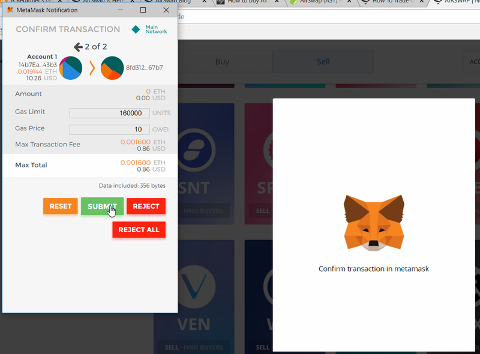This screenshot has height=354, width=480.
Task: Open the Main Network selector label
Action: pyautogui.click(x=156, y=29)
